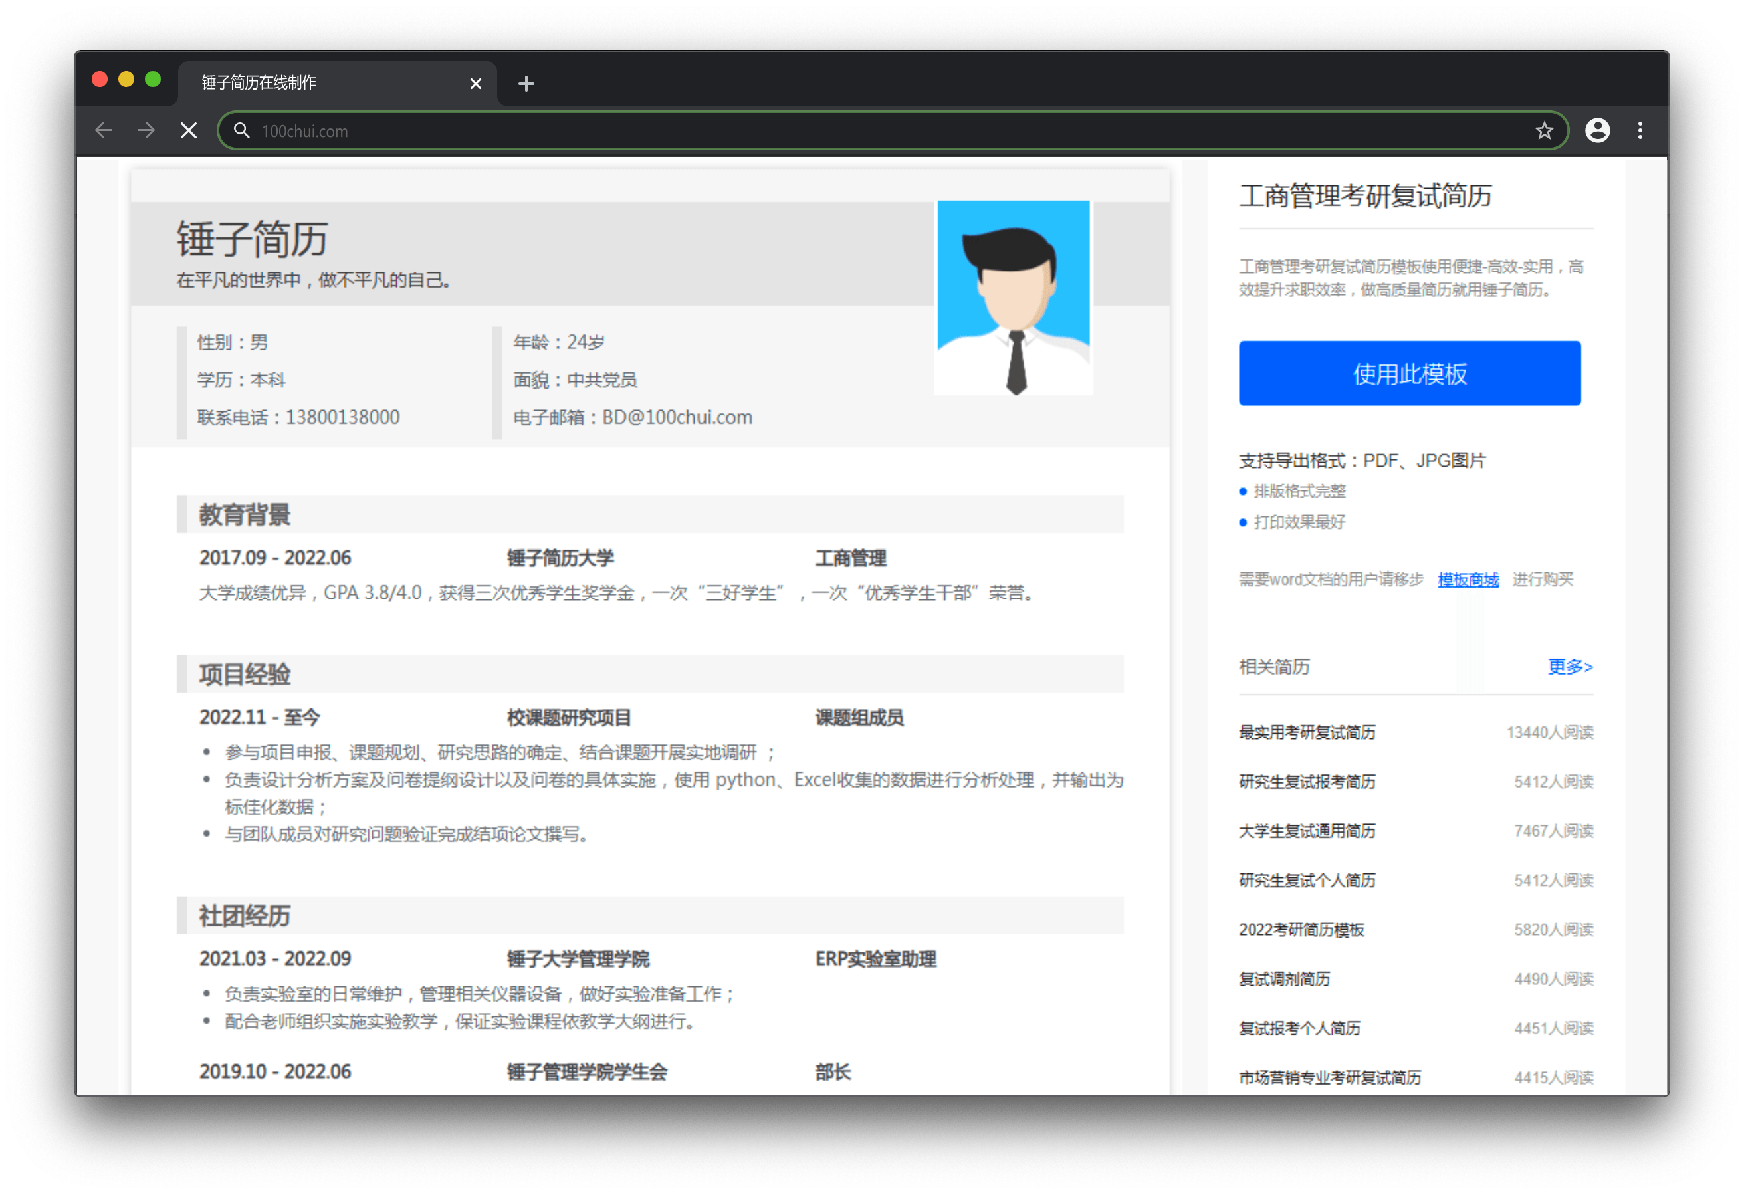Click the 13440人阅读 count
The height and width of the screenshot is (1195, 1744).
(x=1550, y=732)
